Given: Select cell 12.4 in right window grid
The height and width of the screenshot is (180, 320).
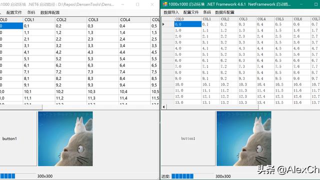Looking at the screenshot, I should 265,96.
